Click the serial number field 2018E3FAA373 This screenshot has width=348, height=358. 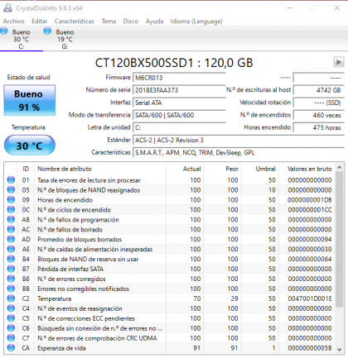pos(179,90)
